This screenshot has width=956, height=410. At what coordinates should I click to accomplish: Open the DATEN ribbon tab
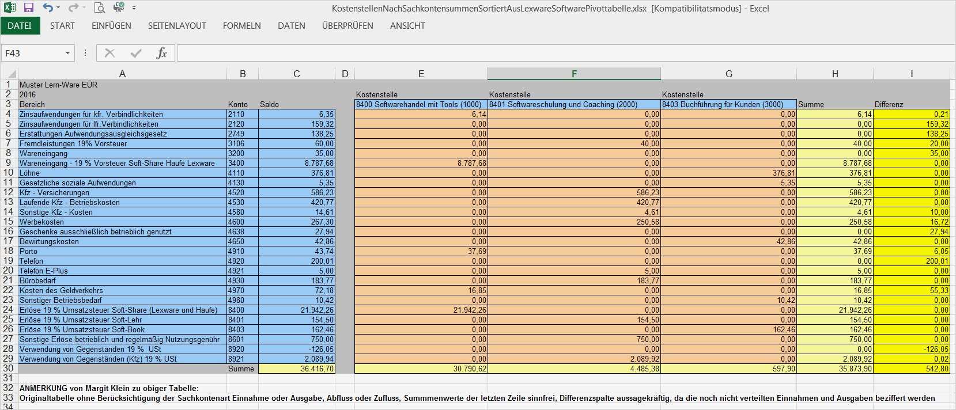pos(292,26)
